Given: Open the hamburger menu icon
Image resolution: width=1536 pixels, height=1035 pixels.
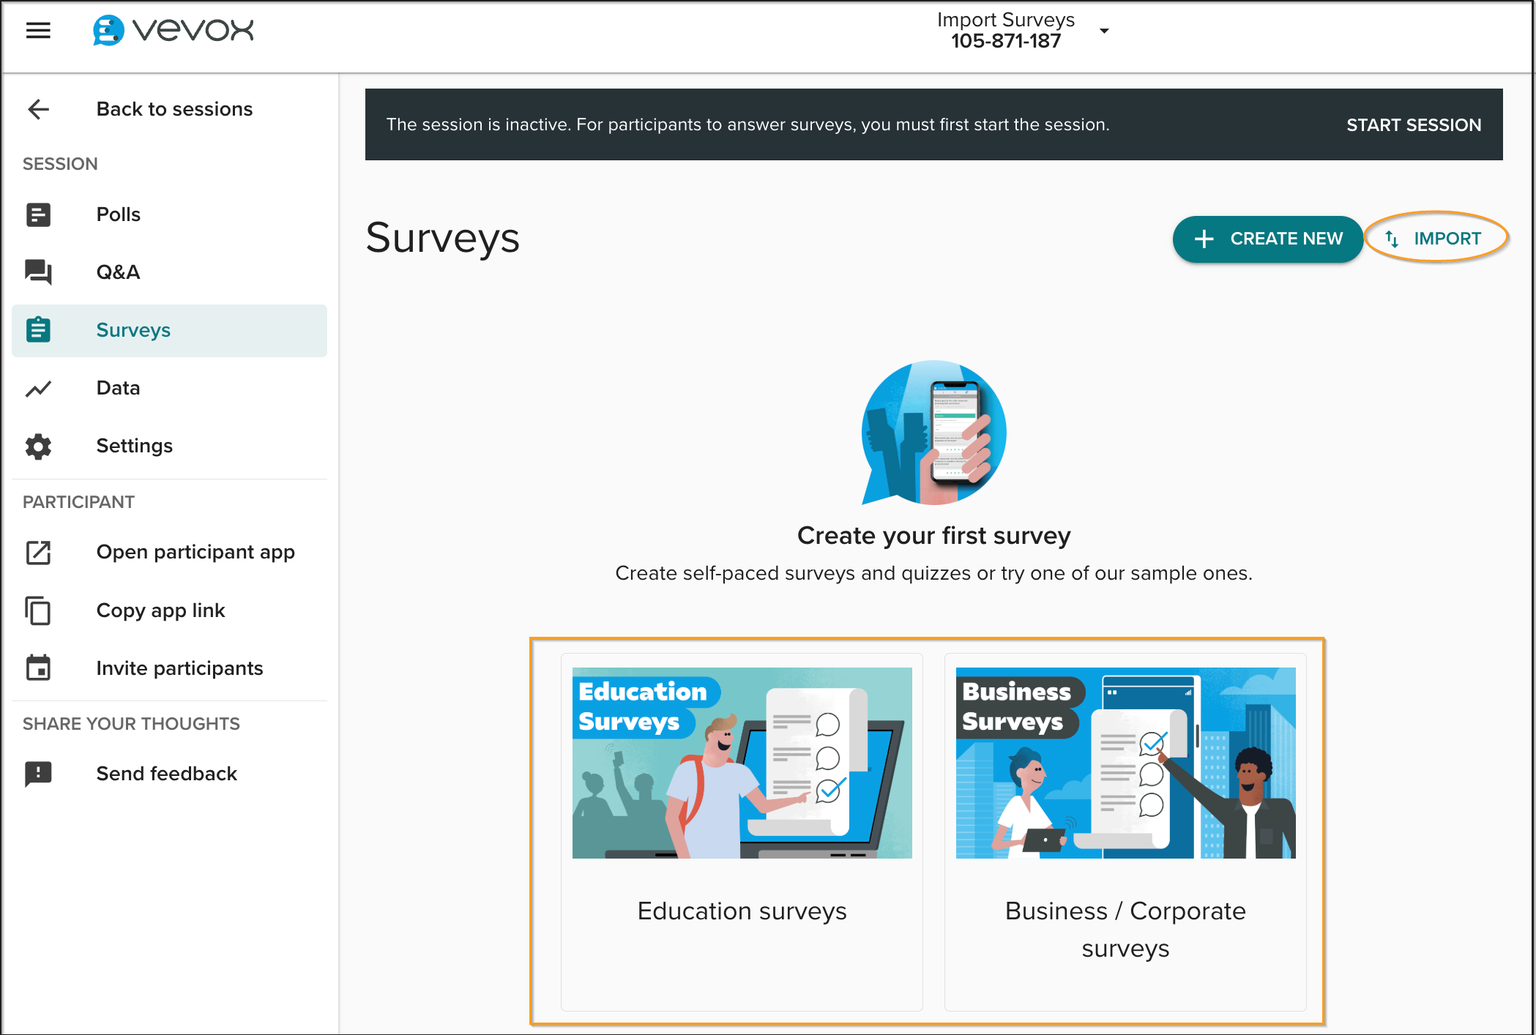Looking at the screenshot, I should pos(38,31).
